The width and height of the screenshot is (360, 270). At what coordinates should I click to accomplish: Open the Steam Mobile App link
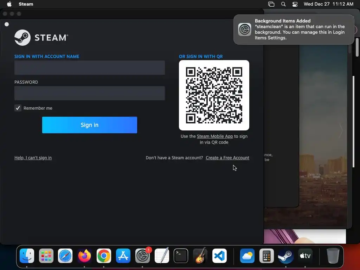coord(215,136)
